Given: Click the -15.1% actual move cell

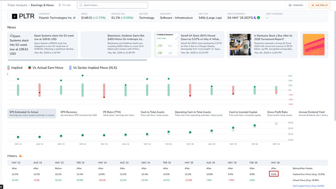Looking at the screenshot, I should (x=102, y=180).
